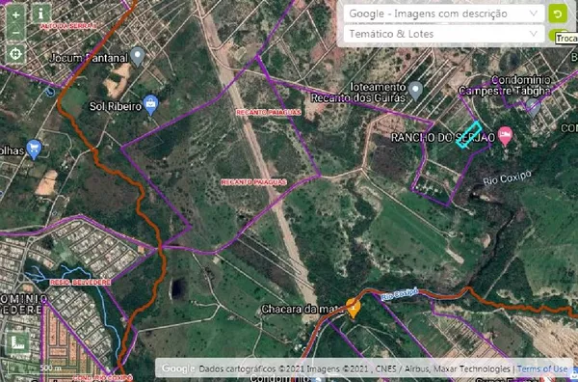Click the Condomínio Campestre Tabgha pin

533,106
